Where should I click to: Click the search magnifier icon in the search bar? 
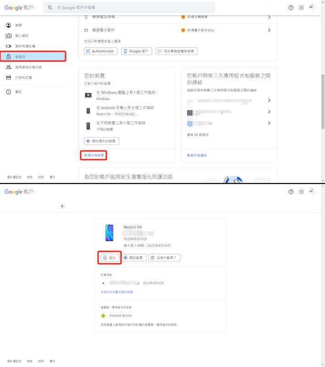50,7
